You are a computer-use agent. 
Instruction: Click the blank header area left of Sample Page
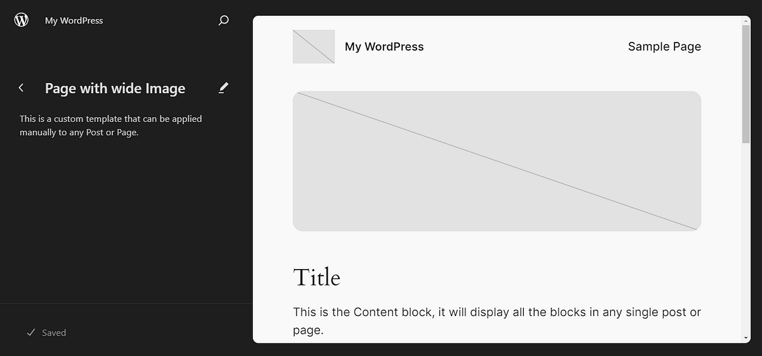point(526,46)
